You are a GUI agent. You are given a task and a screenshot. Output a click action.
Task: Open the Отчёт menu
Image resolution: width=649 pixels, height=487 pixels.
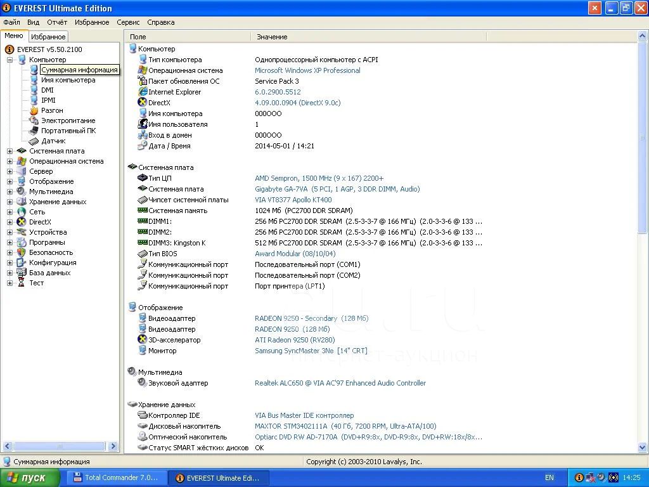[x=57, y=22]
